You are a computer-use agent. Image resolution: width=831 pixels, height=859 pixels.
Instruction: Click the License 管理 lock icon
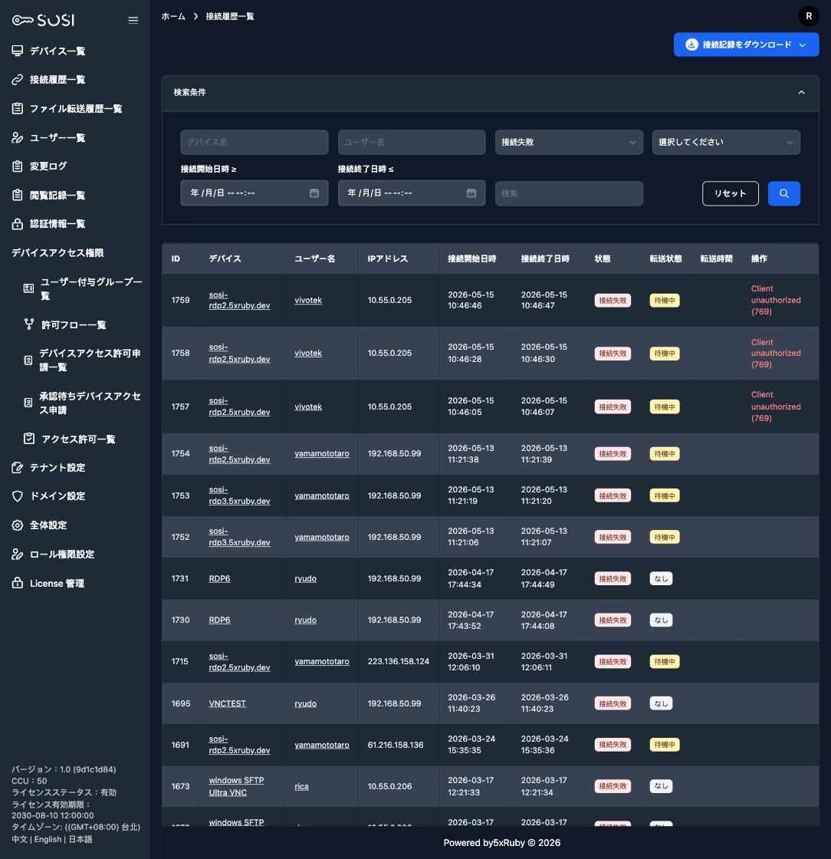click(x=18, y=583)
